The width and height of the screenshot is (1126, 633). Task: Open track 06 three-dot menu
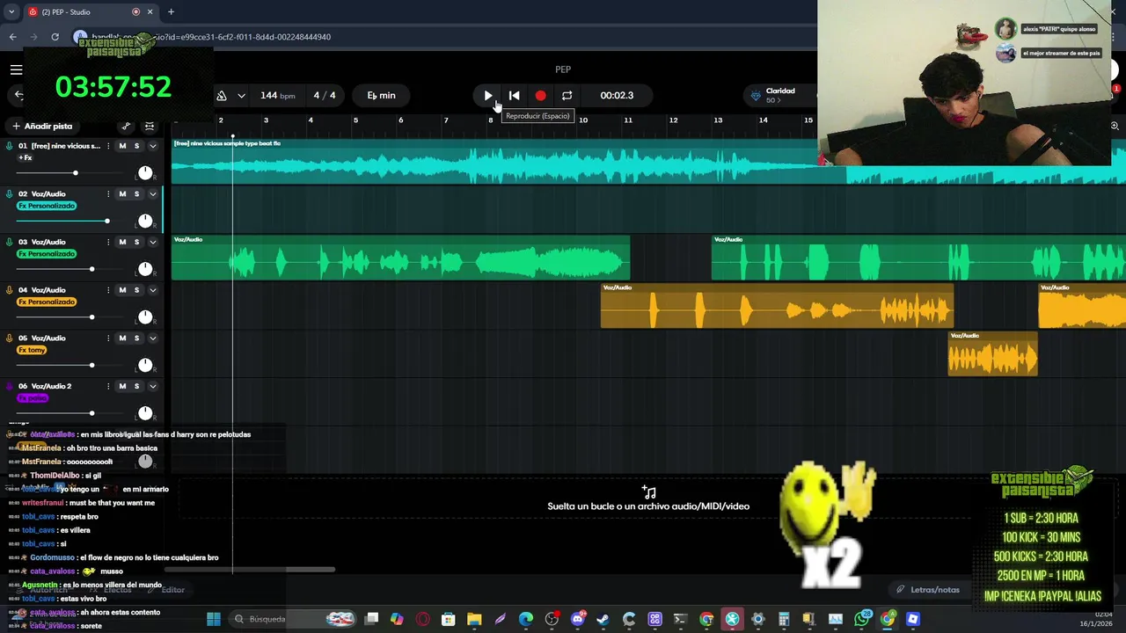(x=108, y=387)
